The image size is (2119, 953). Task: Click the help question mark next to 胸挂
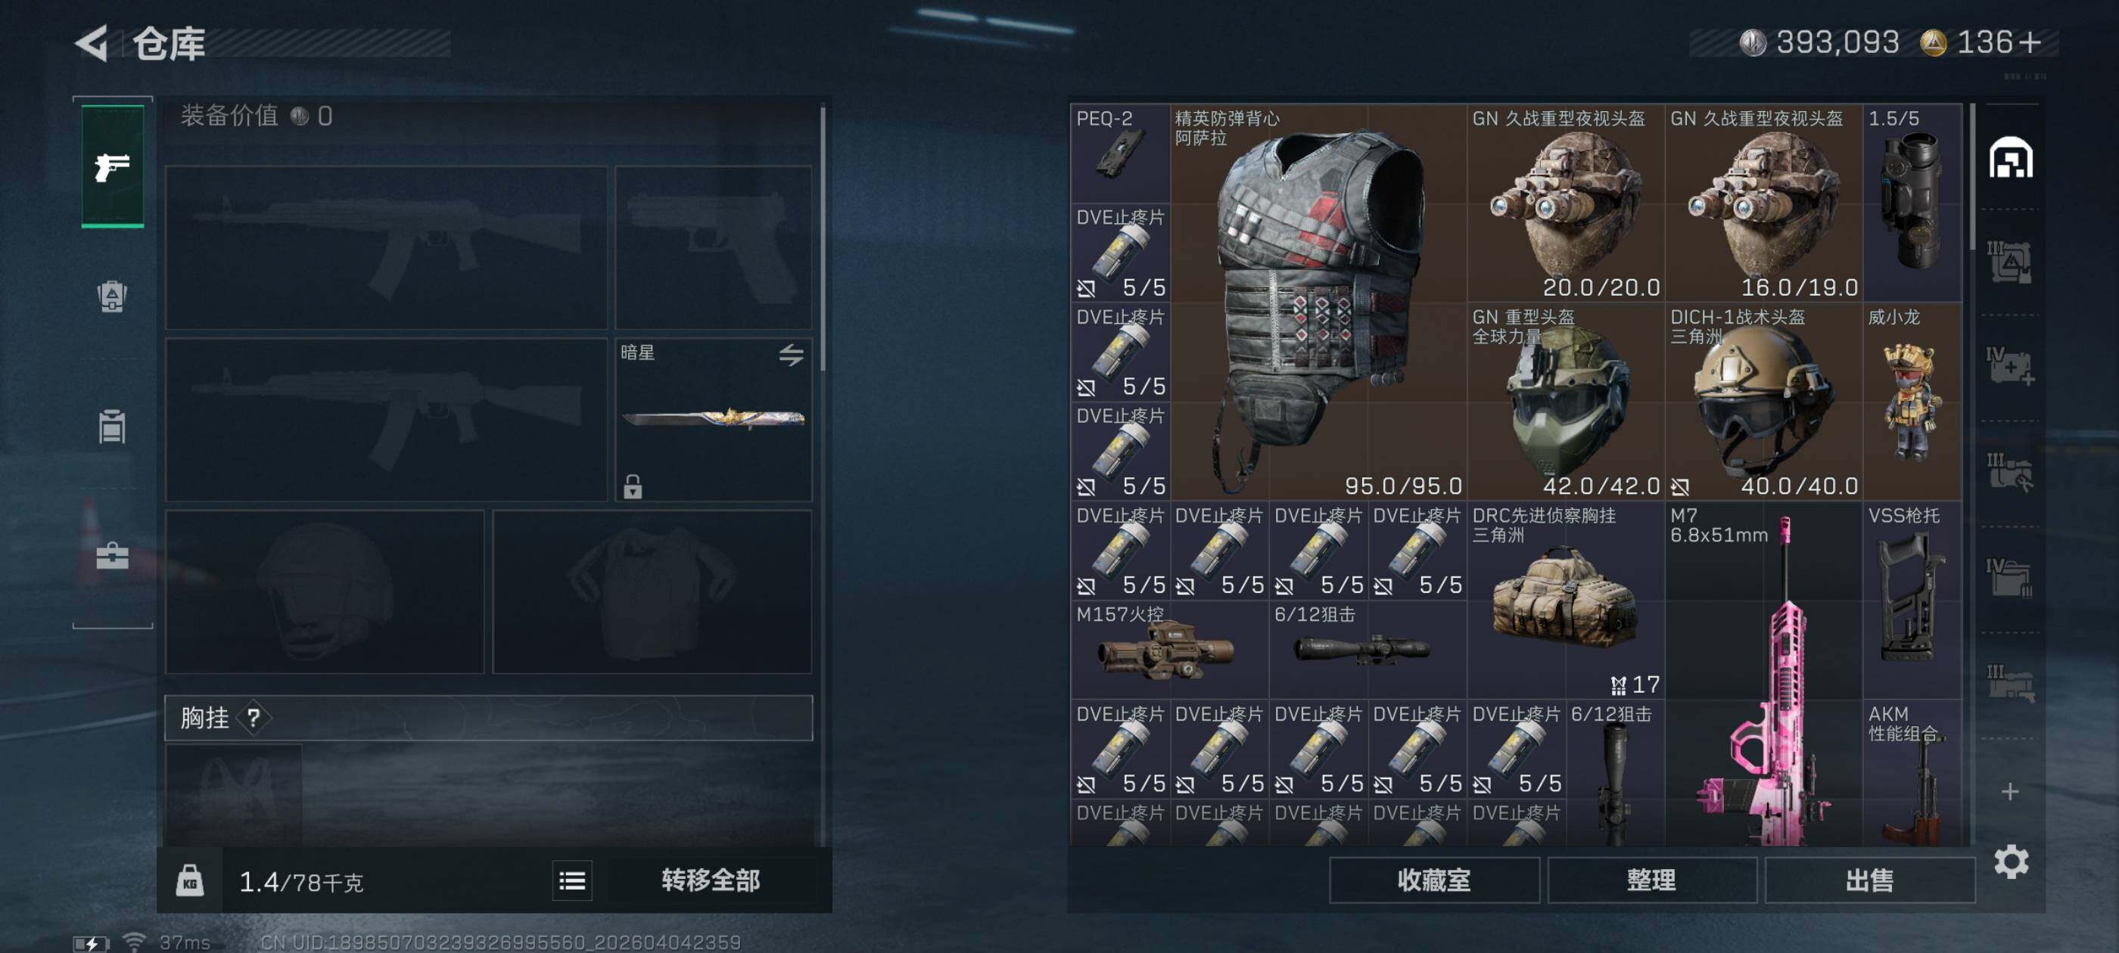(x=254, y=718)
